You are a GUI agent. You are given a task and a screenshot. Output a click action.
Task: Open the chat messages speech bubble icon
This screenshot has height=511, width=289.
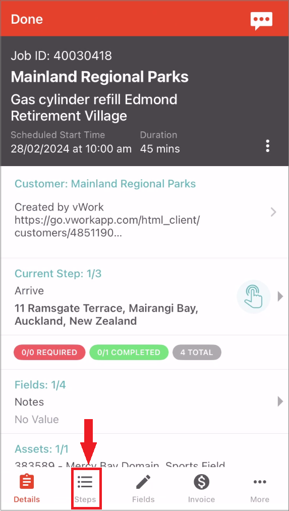point(261,21)
